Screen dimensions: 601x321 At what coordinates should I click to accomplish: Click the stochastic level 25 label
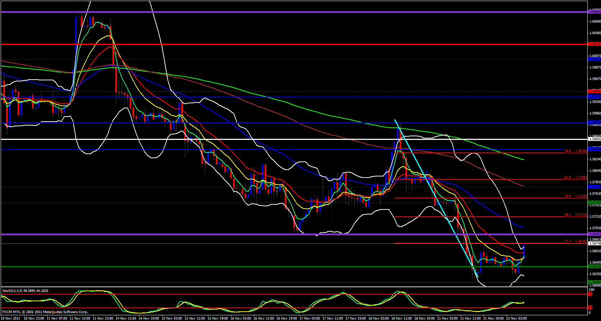(590, 308)
